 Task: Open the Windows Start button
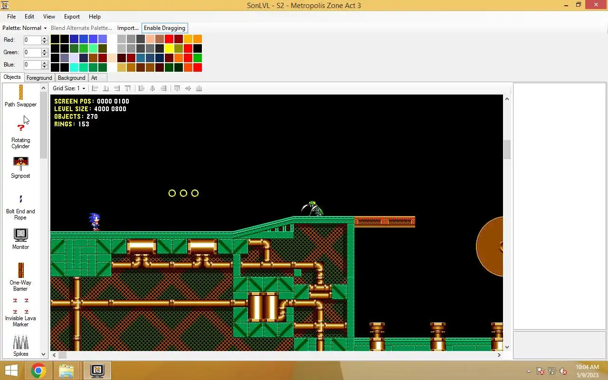click(11, 370)
